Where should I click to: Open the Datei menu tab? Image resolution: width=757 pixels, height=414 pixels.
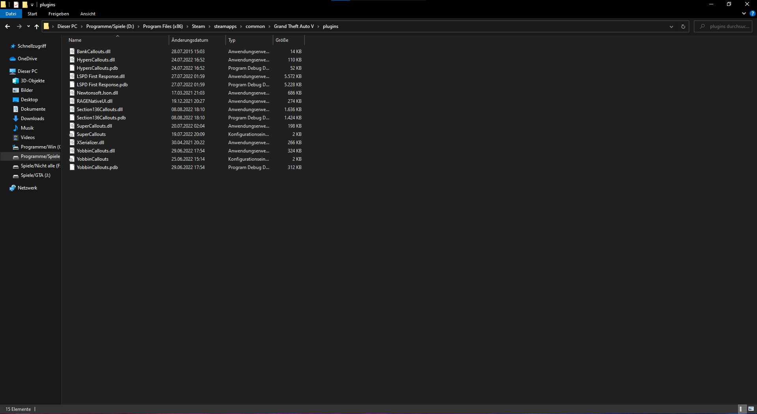coord(11,14)
